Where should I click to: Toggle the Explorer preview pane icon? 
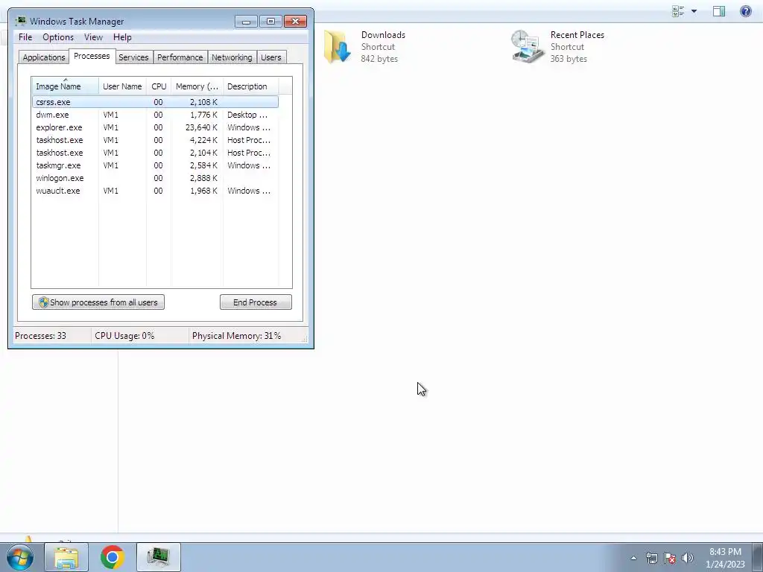point(719,10)
